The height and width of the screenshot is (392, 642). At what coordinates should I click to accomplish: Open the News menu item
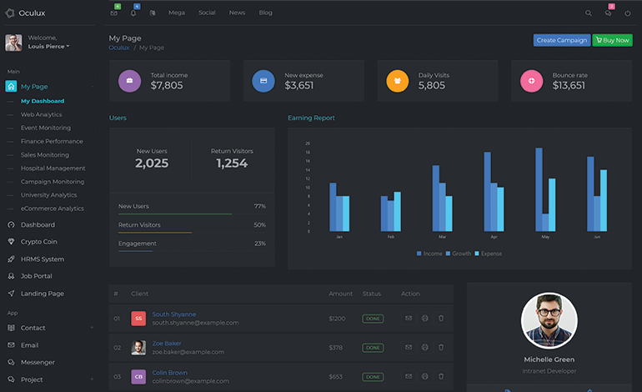[237, 13]
